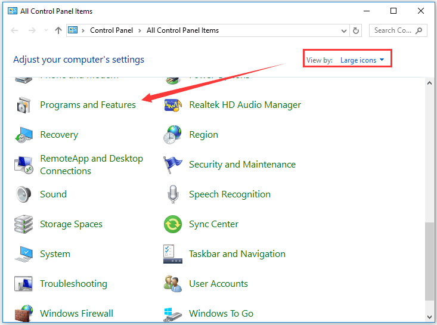Open the View by Large icons dropdown

[x=362, y=60]
